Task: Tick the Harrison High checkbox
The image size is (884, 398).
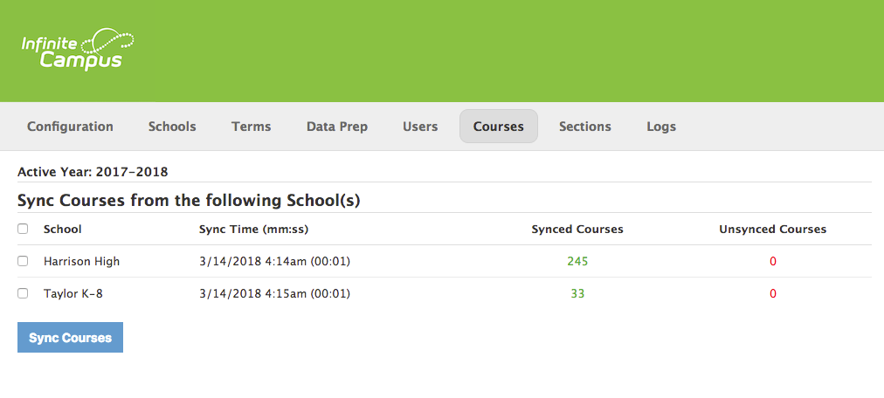Action: tap(23, 261)
